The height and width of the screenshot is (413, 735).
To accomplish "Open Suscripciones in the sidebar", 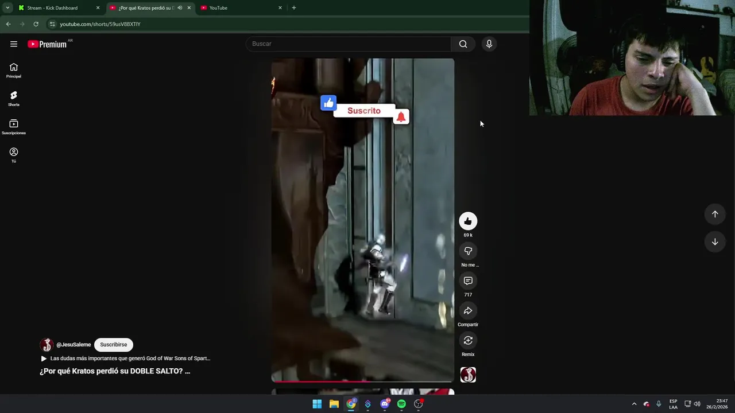I will tap(14, 127).
